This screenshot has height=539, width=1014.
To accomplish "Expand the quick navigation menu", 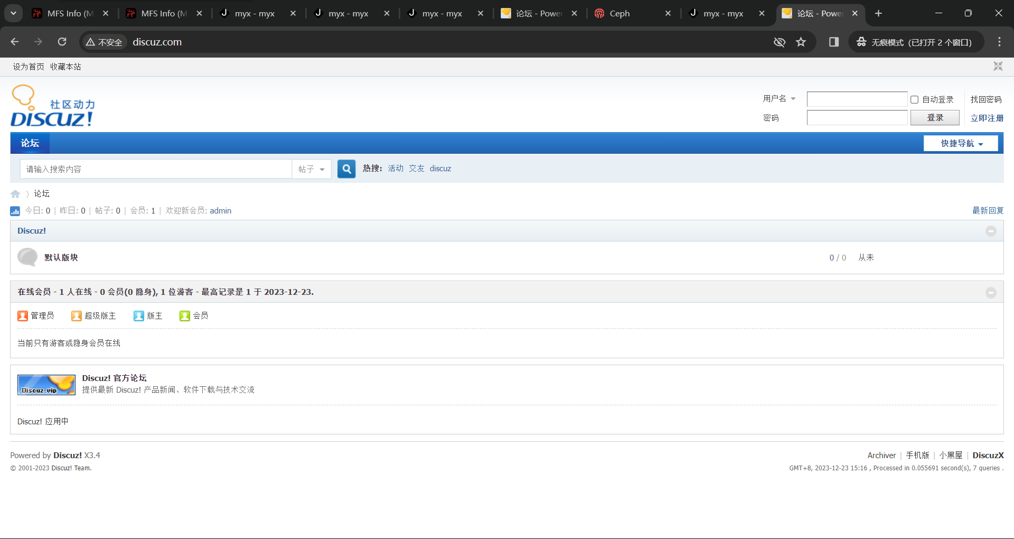I will point(961,143).
